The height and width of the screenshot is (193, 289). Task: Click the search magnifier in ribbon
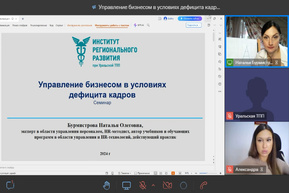[x=148, y=25]
